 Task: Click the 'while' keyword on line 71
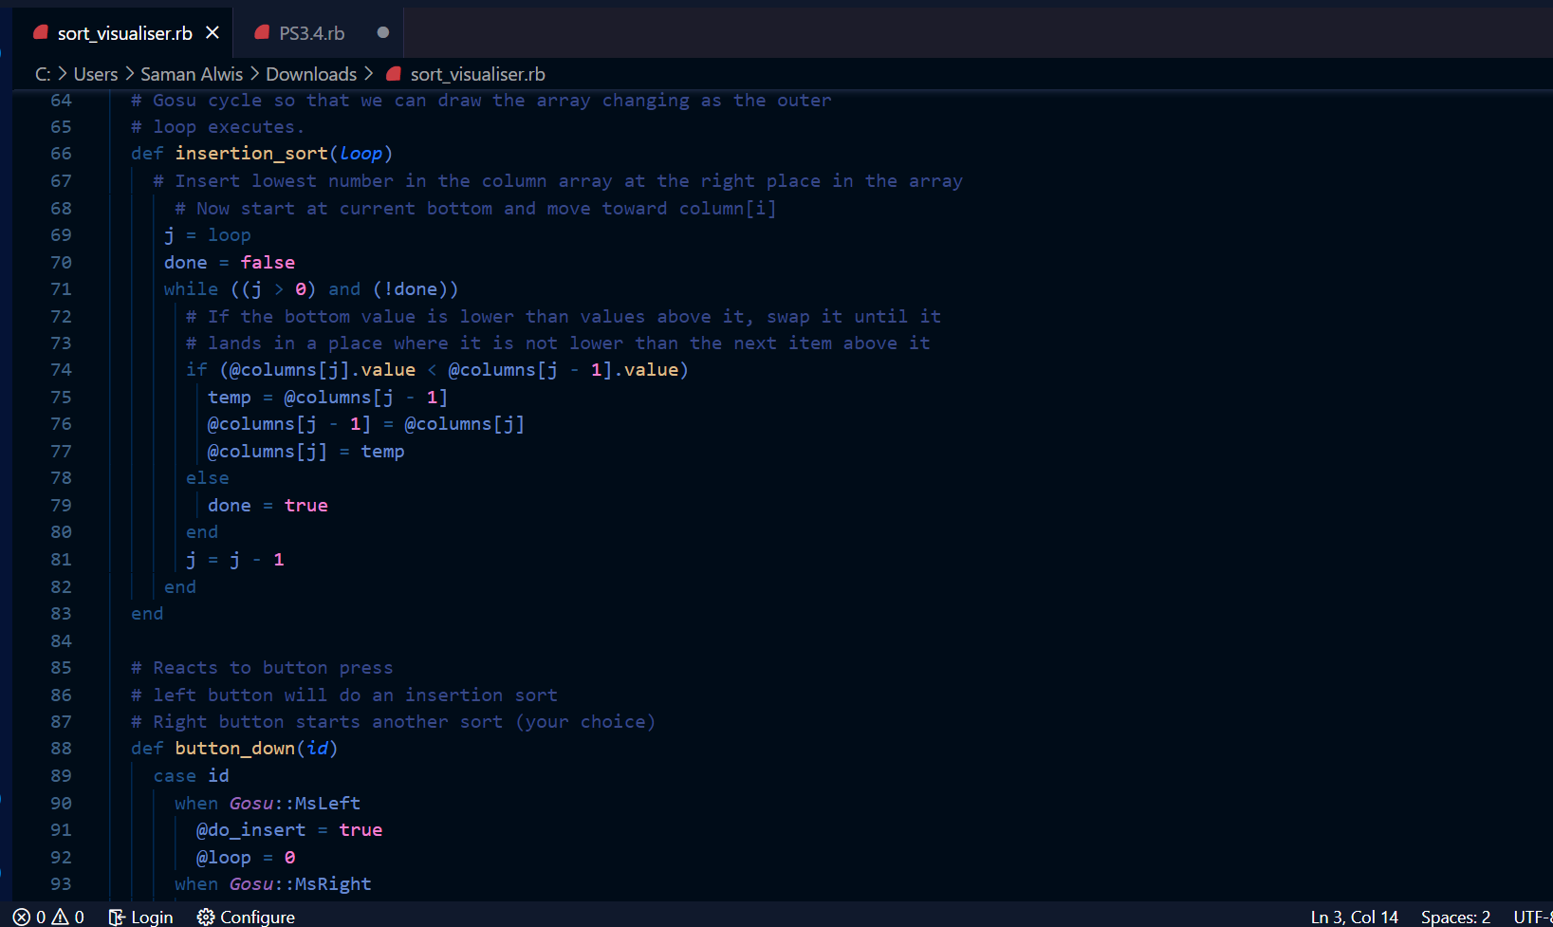click(x=191, y=289)
